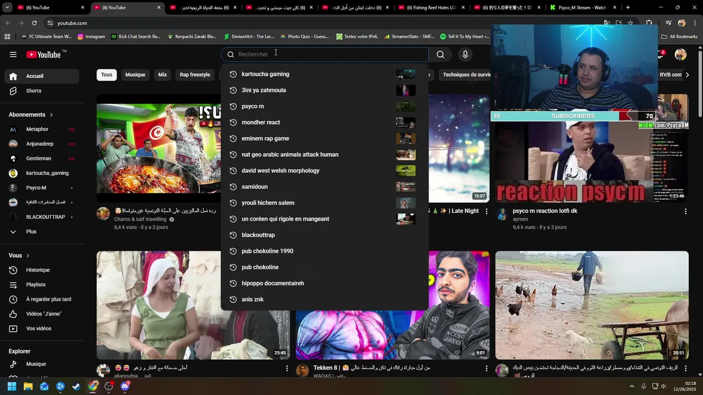Start voice search with microphone icon
703x395 pixels.
[465, 54]
